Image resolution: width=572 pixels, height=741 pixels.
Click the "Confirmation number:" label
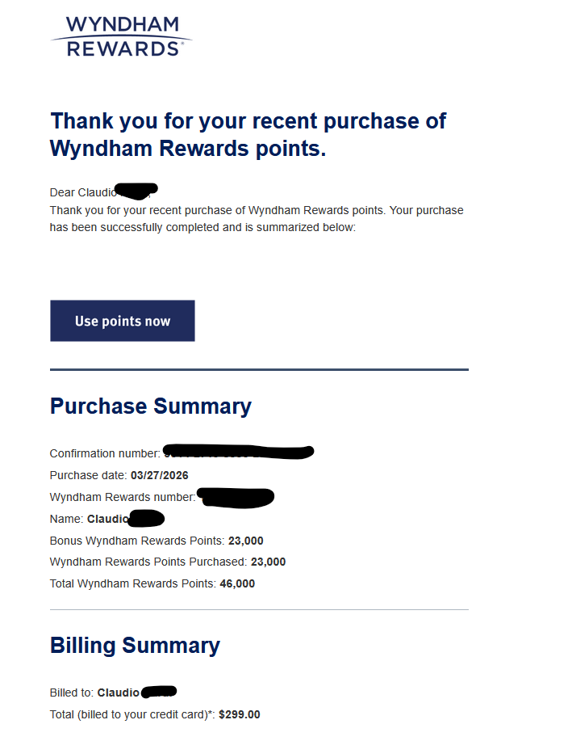(105, 453)
